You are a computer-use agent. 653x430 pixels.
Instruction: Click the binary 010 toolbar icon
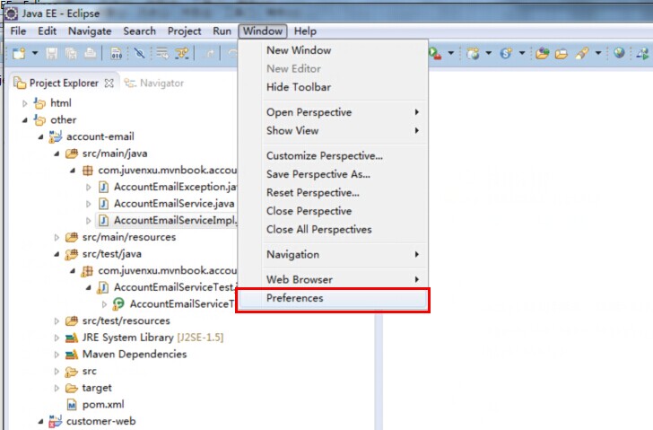(117, 53)
